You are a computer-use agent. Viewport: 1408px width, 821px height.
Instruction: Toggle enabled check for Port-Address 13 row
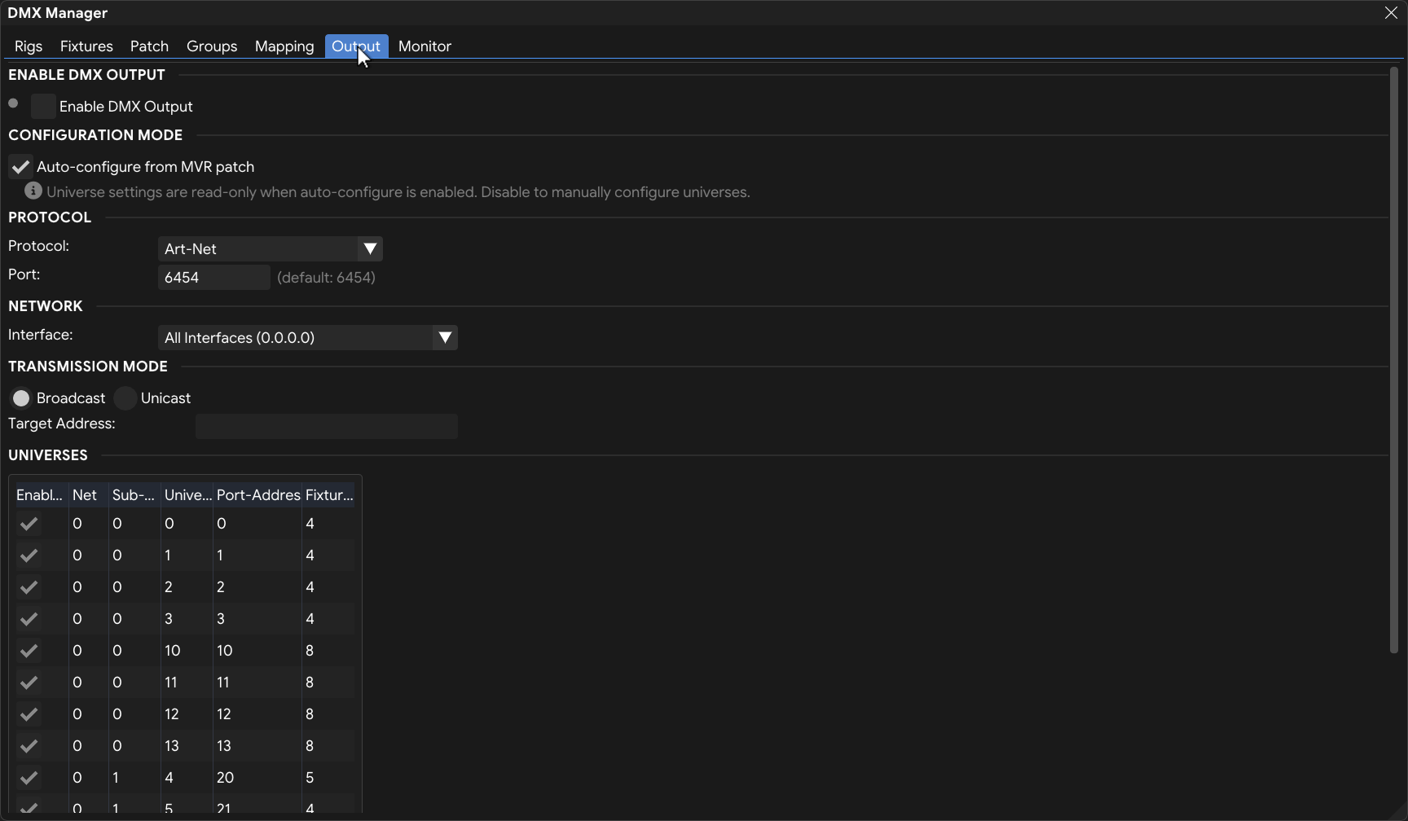(29, 746)
